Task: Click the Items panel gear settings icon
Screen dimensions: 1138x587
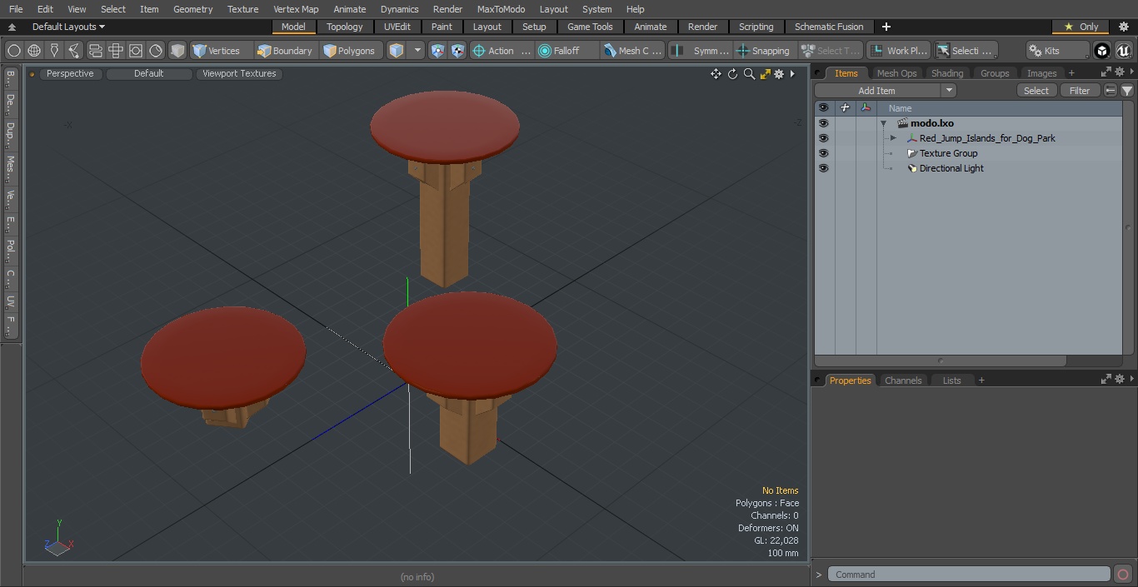Action: point(1119,72)
